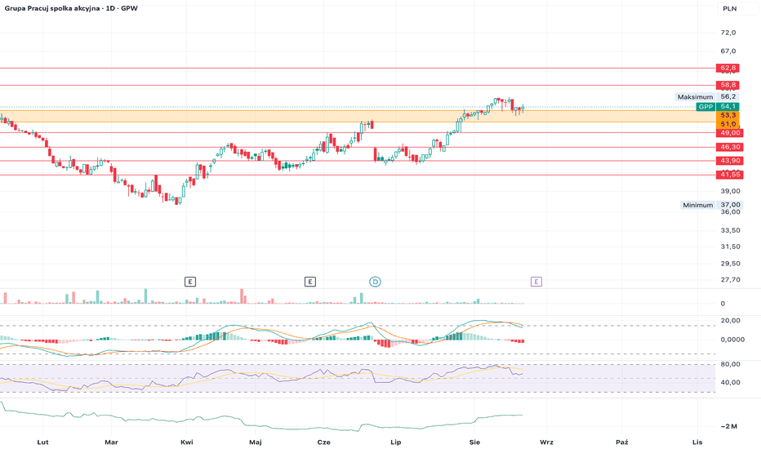
Task: Click the 72,0 value on price scale
Action: (728, 33)
